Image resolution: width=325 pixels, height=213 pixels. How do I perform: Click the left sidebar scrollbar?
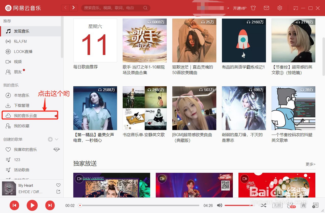click(62, 37)
